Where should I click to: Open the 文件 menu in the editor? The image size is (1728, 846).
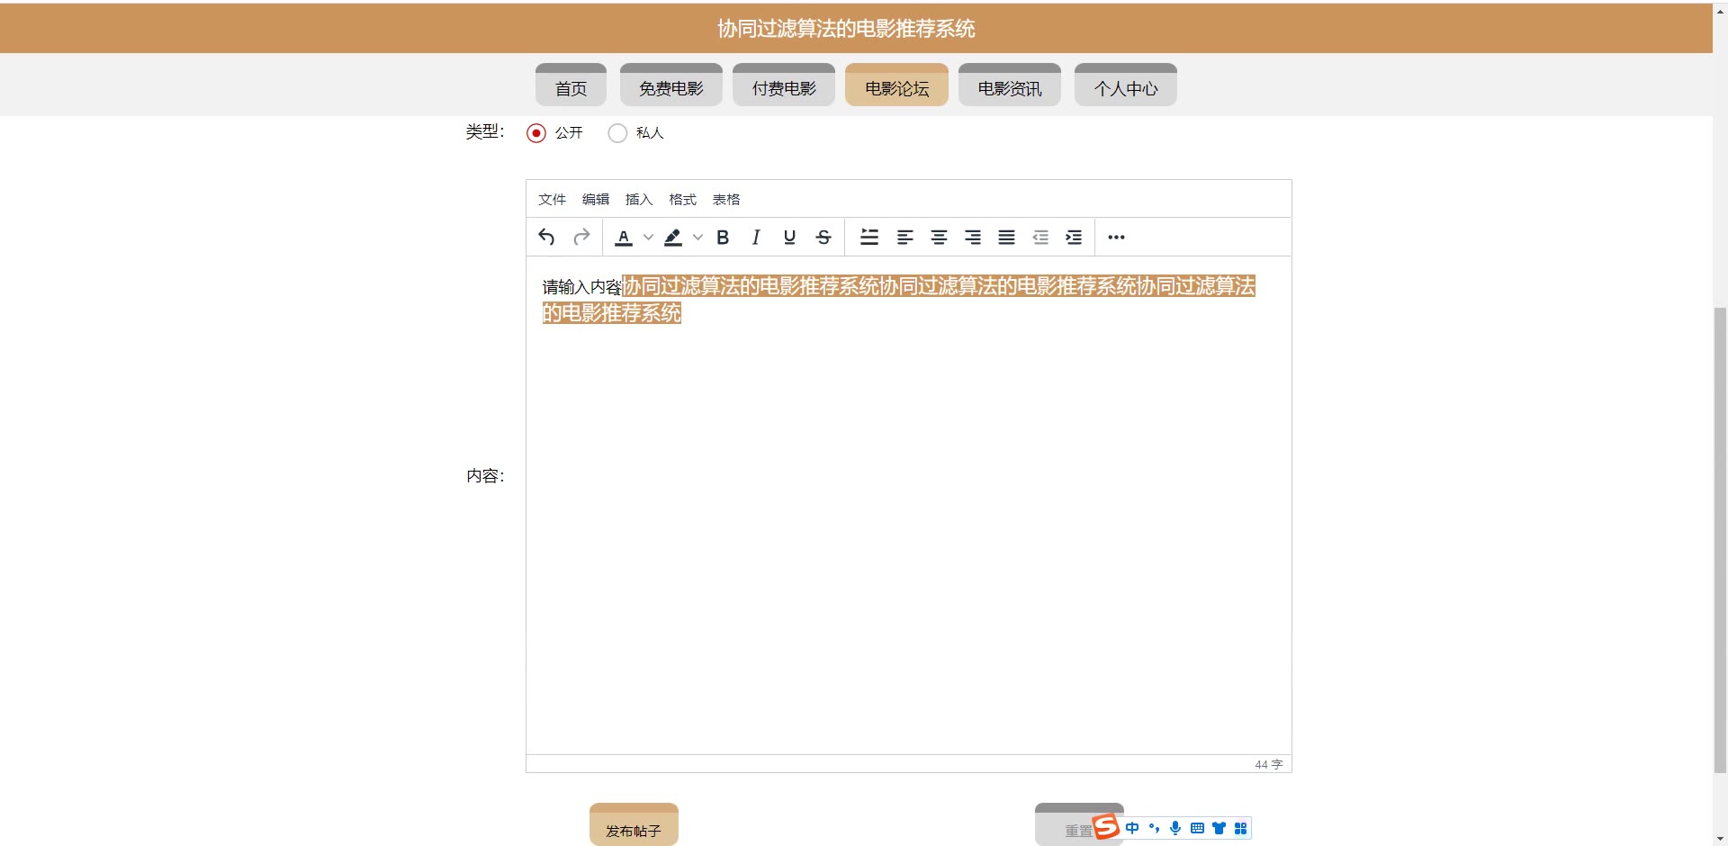[552, 199]
